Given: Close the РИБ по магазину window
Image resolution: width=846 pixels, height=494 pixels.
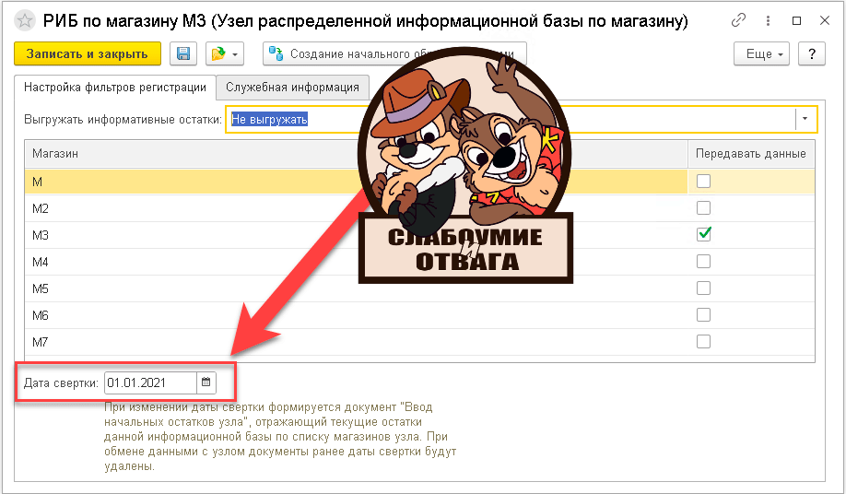Looking at the screenshot, I should [x=825, y=20].
